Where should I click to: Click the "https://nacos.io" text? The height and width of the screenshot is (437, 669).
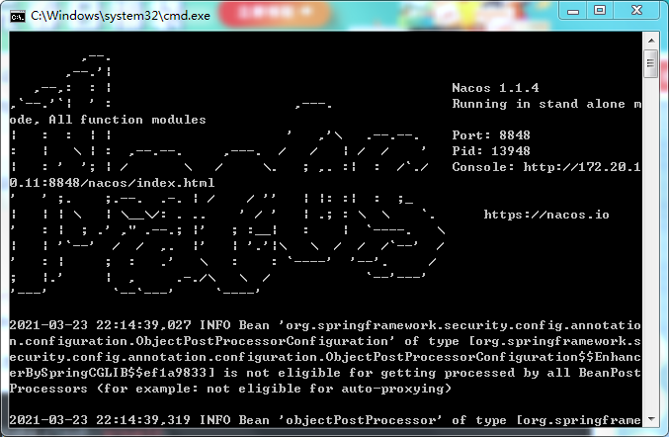[546, 215]
